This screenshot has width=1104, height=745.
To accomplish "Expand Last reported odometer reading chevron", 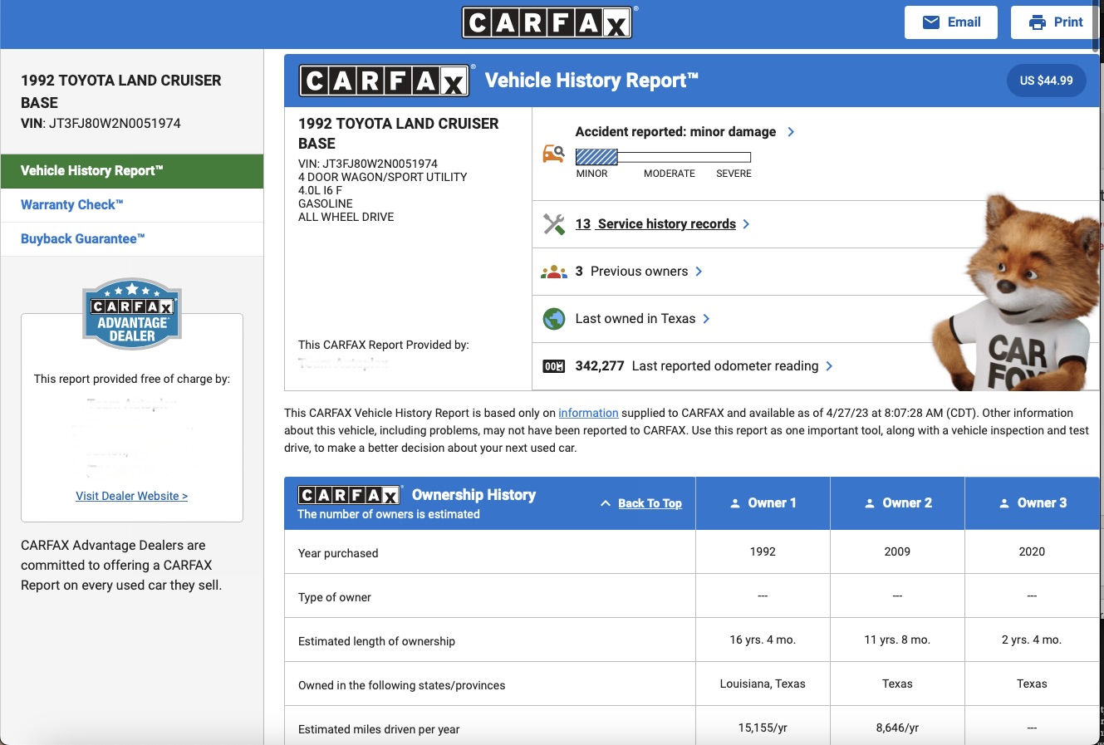I will (x=829, y=366).
